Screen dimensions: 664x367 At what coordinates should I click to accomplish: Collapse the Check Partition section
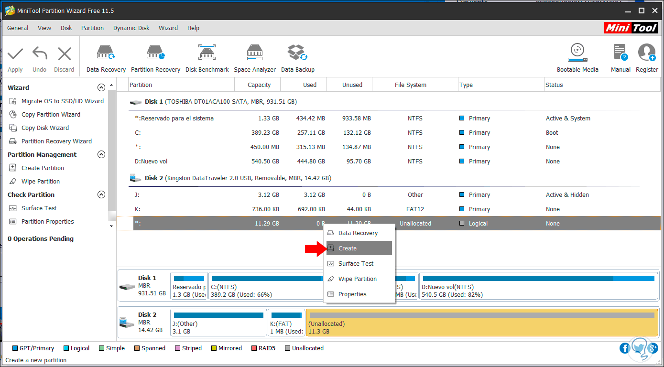[101, 195]
